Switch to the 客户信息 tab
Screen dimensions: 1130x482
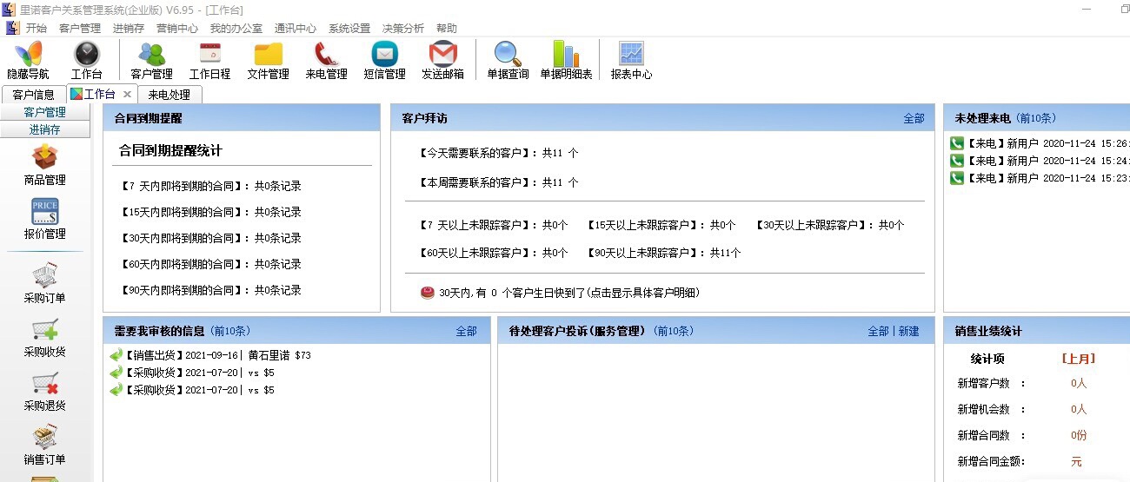pyautogui.click(x=34, y=95)
